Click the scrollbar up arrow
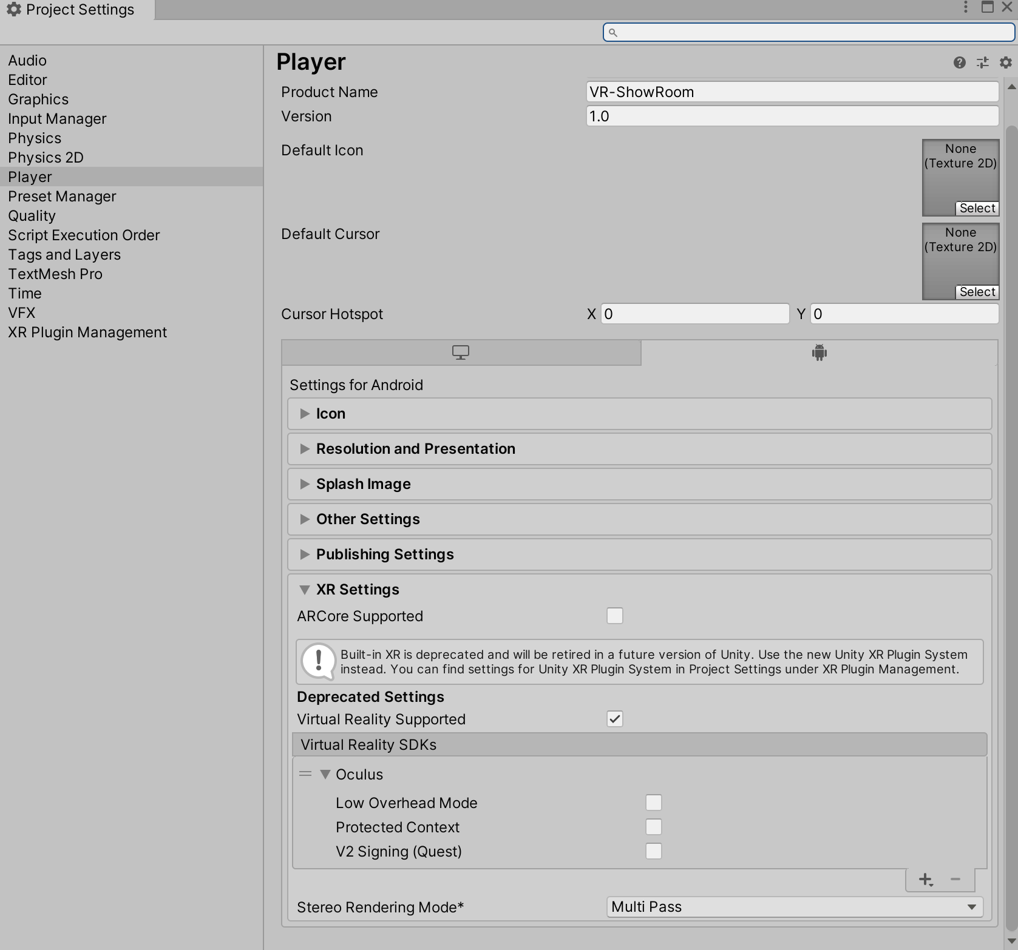The width and height of the screenshot is (1018, 950). tap(1011, 87)
